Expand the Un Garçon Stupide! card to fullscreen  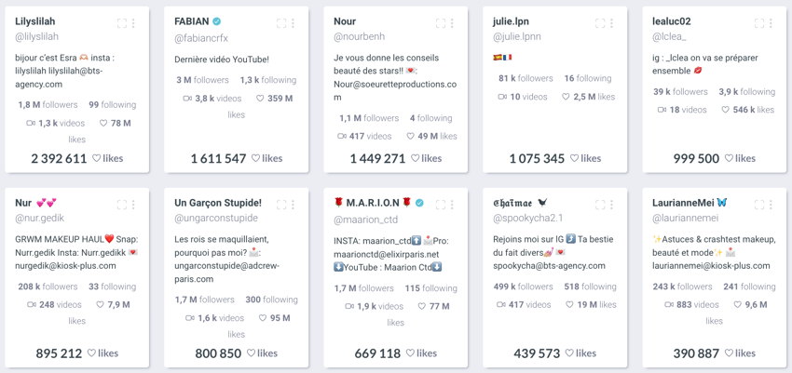281,205
